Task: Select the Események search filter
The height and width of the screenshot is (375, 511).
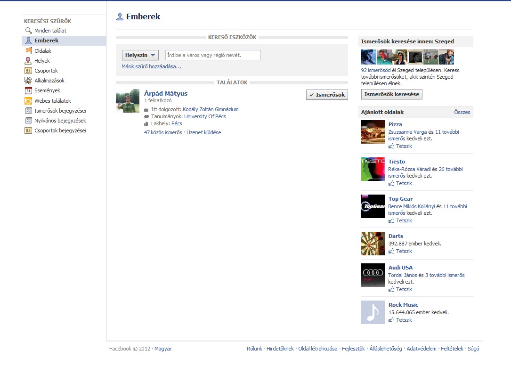Action: pos(47,90)
